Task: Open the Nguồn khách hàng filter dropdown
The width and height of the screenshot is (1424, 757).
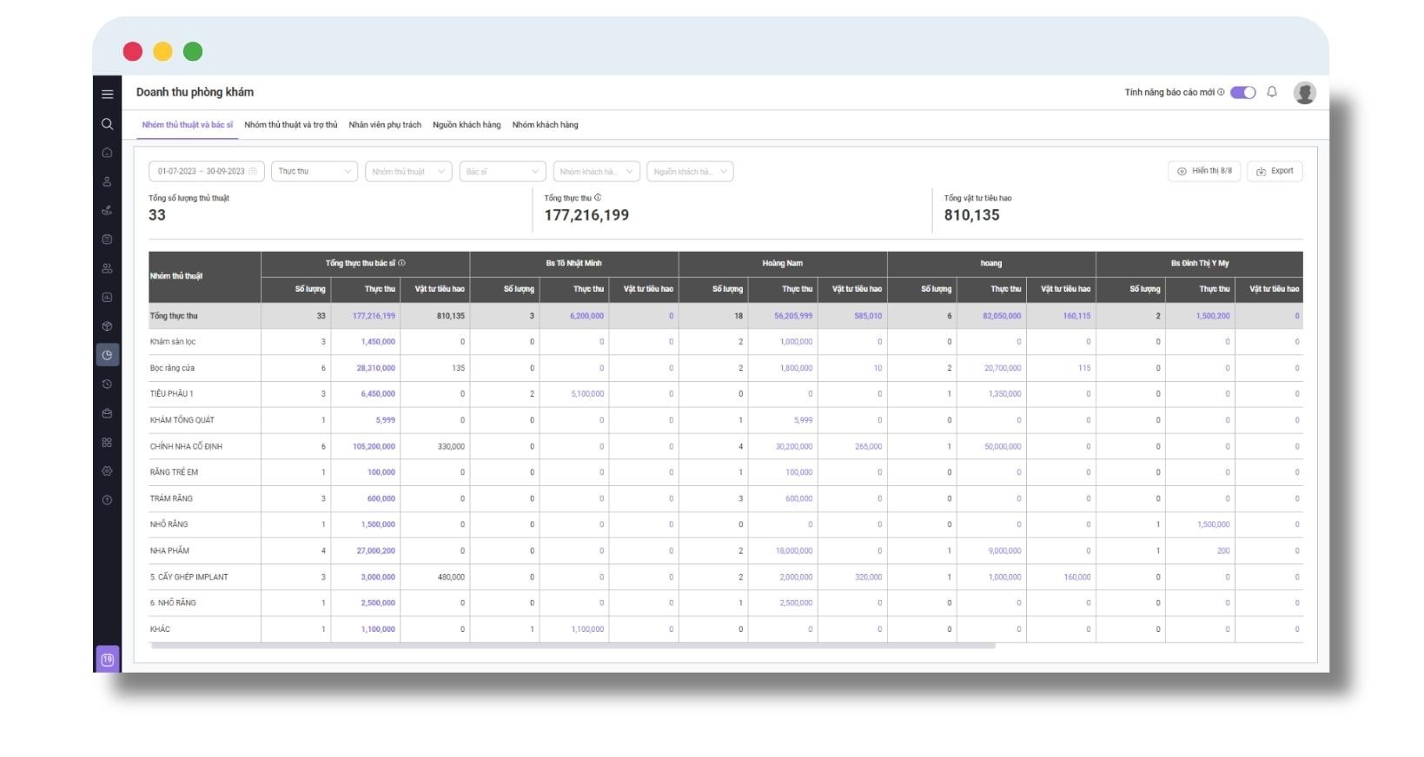Action: pyautogui.click(x=690, y=171)
